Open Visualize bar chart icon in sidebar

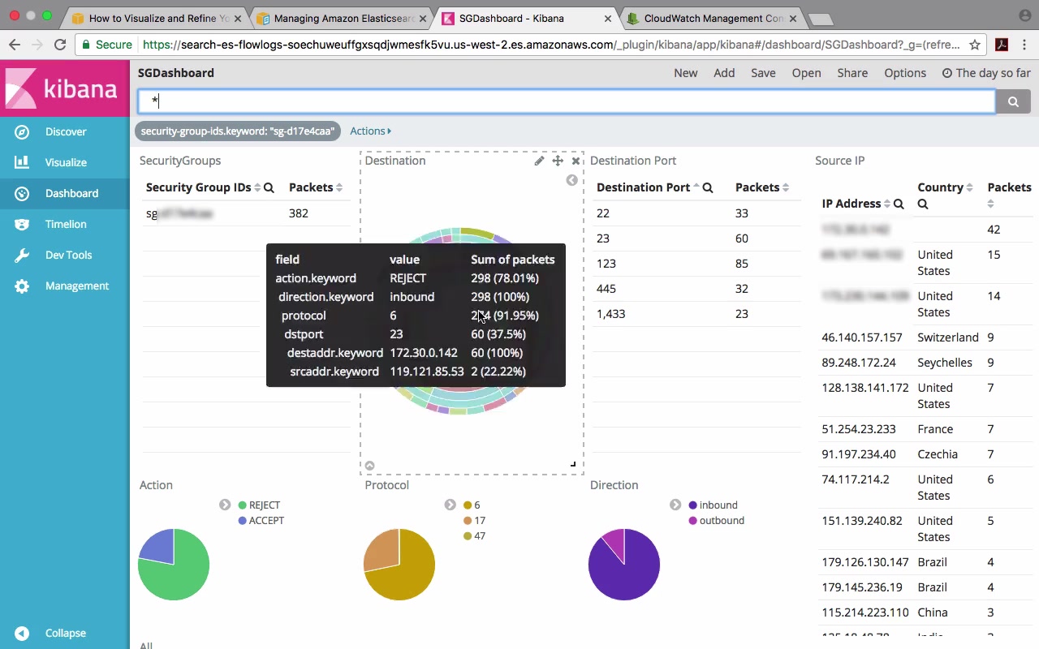click(x=22, y=162)
